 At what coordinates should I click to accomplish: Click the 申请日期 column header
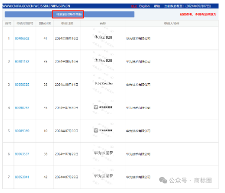click(x=67, y=23)
